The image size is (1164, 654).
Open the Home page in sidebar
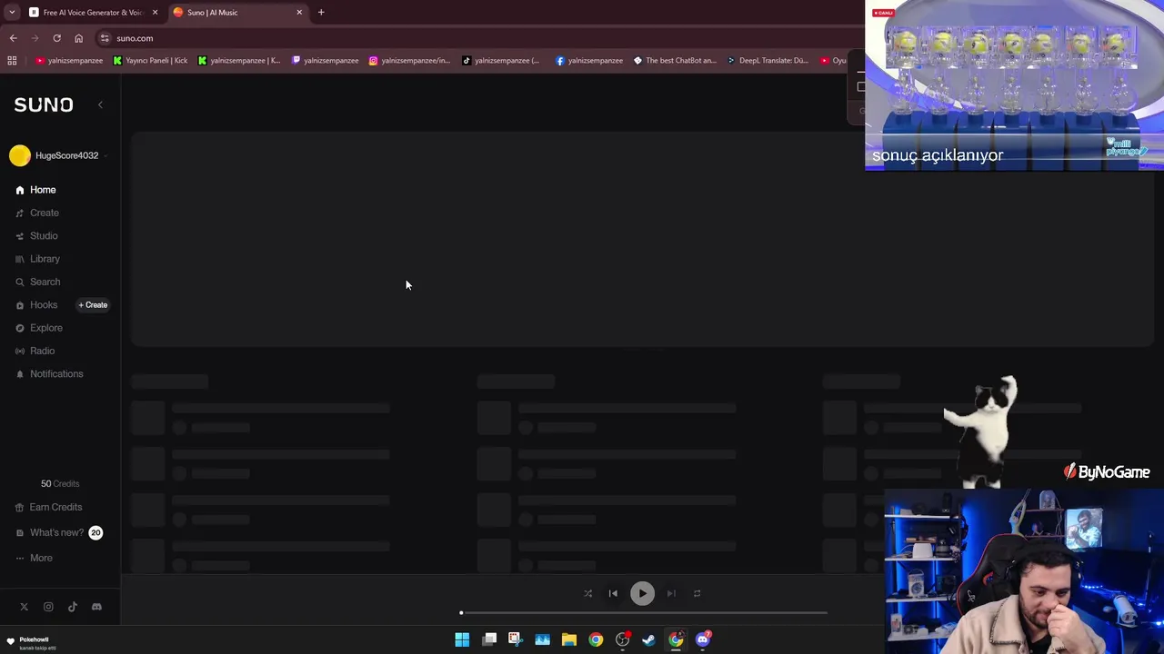36,190
